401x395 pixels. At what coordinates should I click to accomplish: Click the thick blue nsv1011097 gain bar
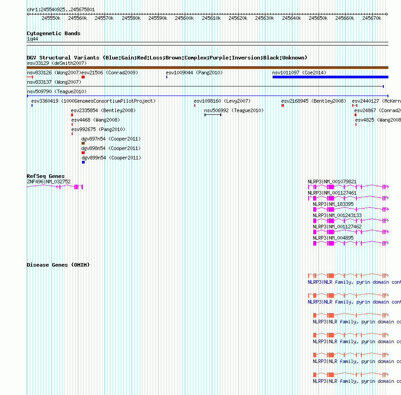pyautogui.click(x=330, y=77)
